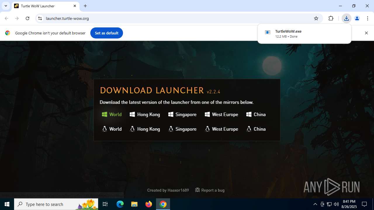
Task: Open Chrome profile avatar
Action: pyautogui.click(x=357, y=18)
